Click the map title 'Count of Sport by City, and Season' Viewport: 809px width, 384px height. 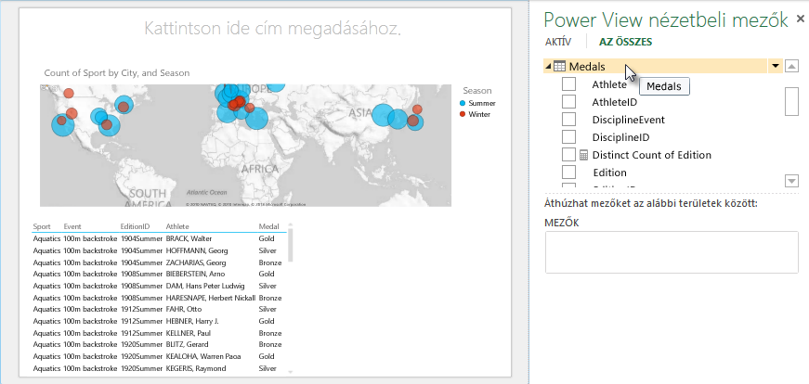pyautogui.click(x=117, y=73)
